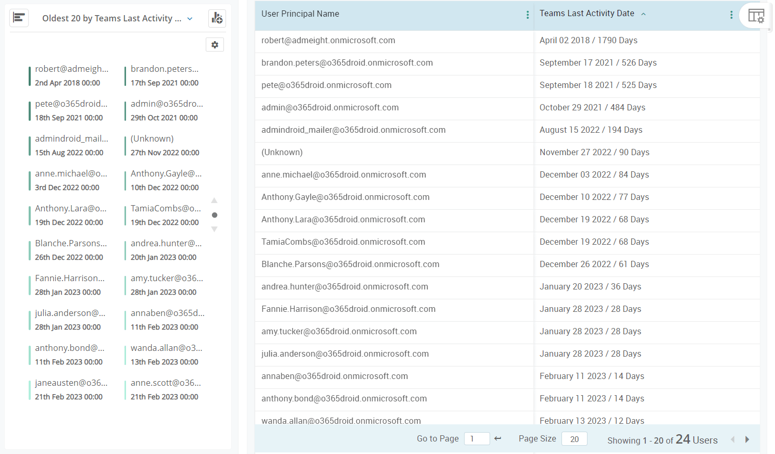Click the down arrow below chart scroller dot

214,229
